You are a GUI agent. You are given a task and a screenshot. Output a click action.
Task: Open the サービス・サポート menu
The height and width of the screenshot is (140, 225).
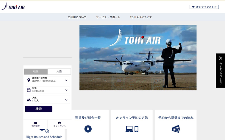point(108,17)
